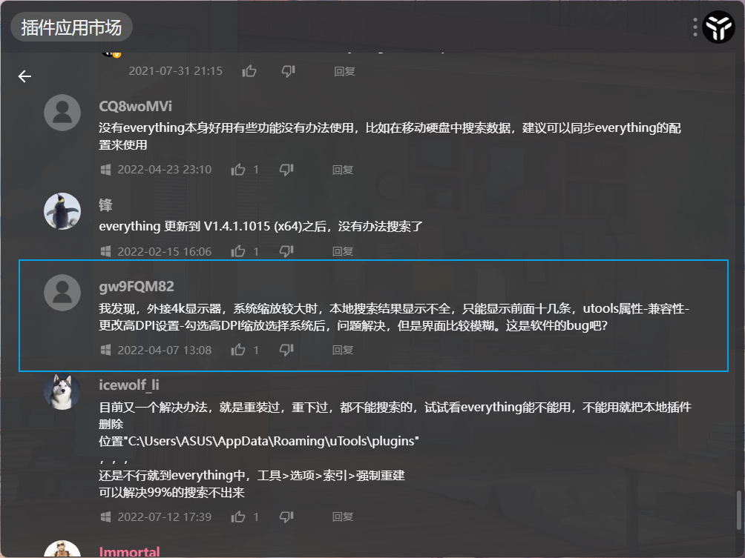The image size is (745, 558).
Task: Go back using the left arrow
Action: pos(24,76)
